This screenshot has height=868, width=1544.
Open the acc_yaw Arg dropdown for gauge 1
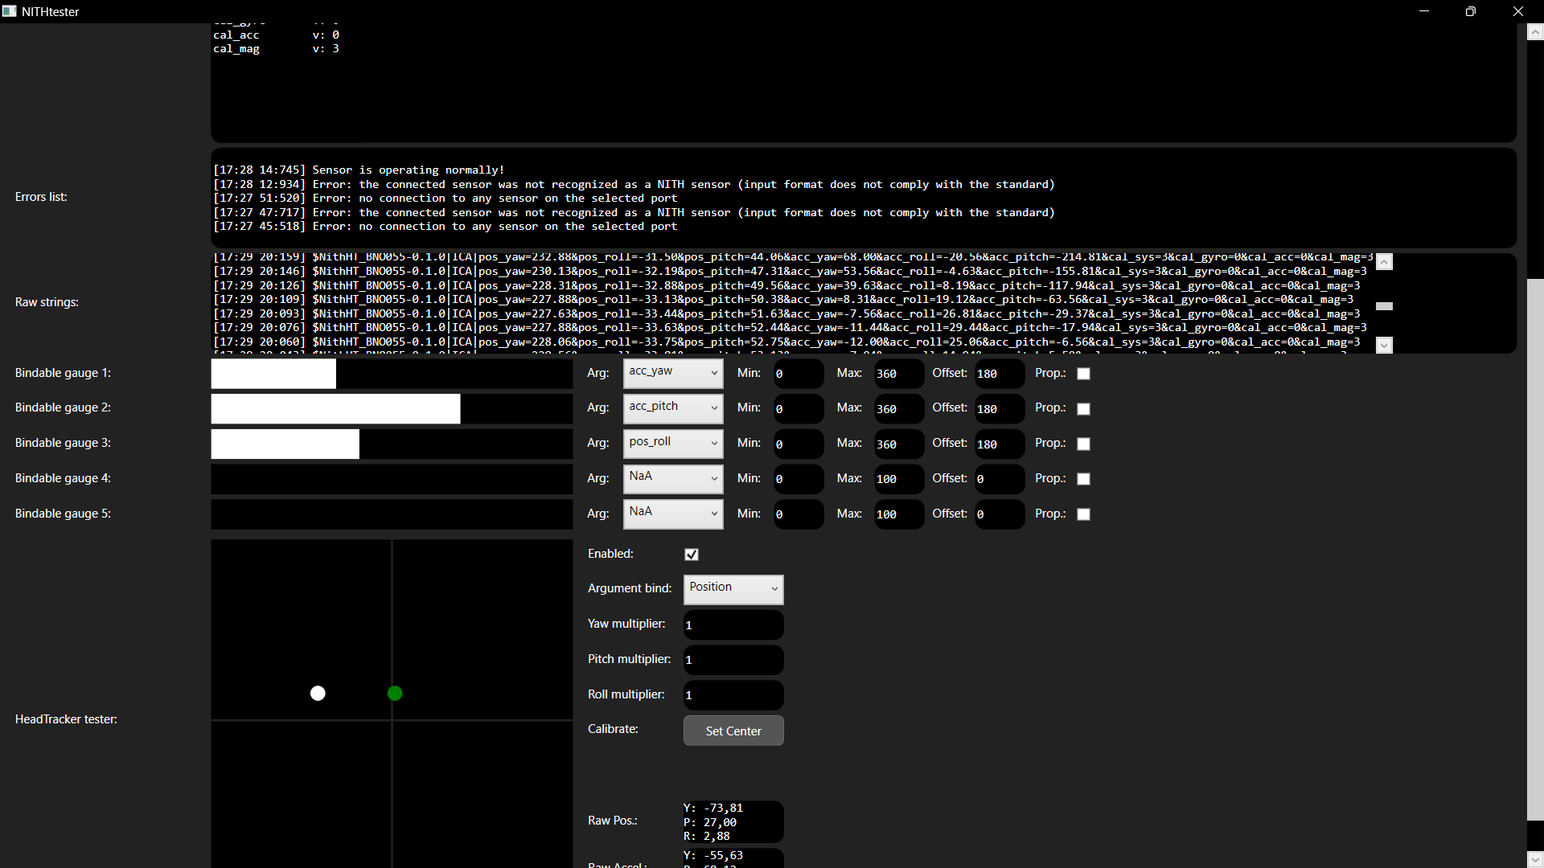click(673, 373)
